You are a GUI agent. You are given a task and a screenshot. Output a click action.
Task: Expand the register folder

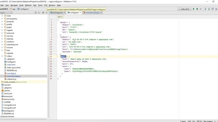tap(2, 30)
